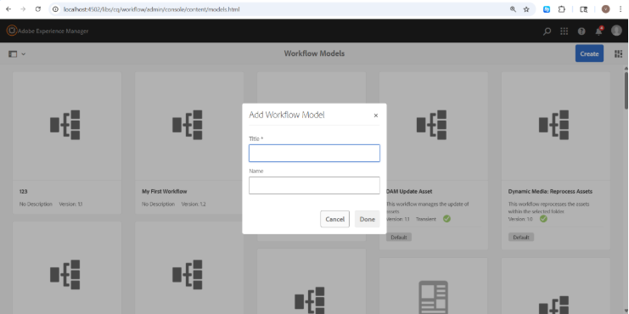This screenshot has width=629, height=314.
Task: Open Chrome's three-dot menu
Action: click(621, 9)
